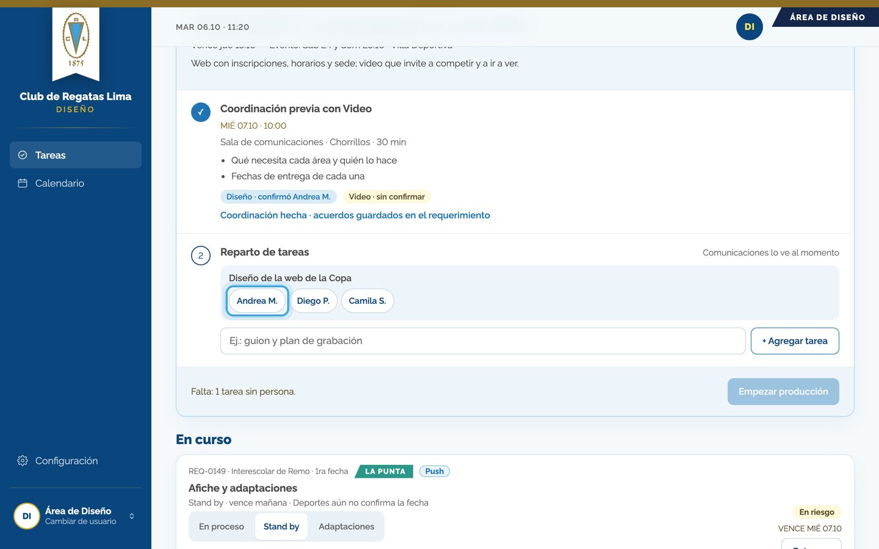Click the DI avatar in the sidebar footer
This screenshot has height=549, width=879.
(27, 516)
